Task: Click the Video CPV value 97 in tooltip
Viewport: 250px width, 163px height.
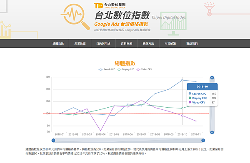Action: (x=213, y=102)
